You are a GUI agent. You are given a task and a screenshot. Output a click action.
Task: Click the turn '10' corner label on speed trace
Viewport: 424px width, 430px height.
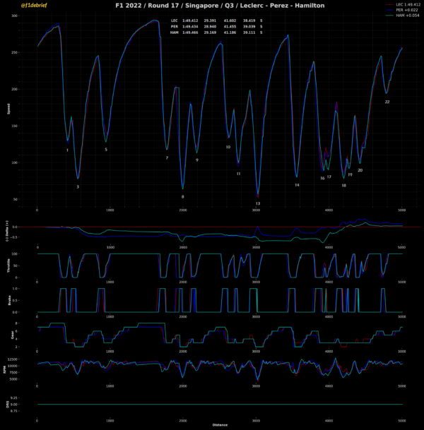click(228, 147)
